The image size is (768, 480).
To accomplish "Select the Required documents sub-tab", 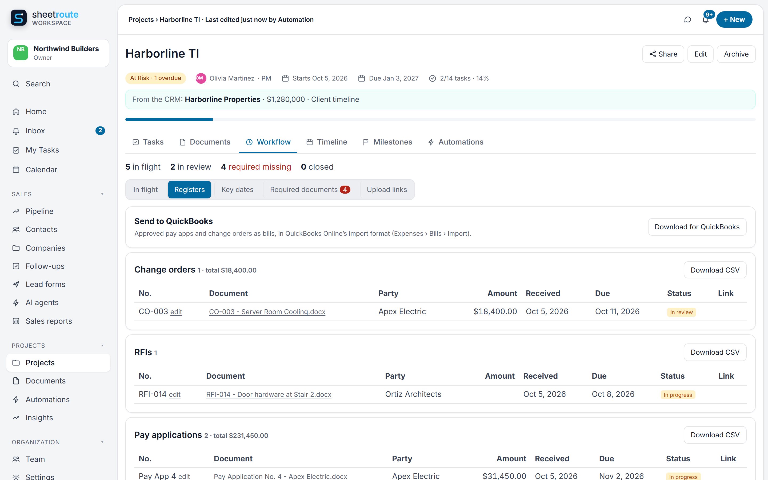I will (x=310, y=190).
